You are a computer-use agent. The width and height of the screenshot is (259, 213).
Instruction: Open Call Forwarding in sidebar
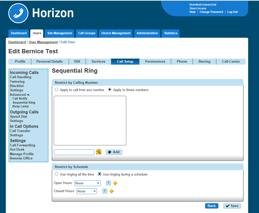pos(22,145)
